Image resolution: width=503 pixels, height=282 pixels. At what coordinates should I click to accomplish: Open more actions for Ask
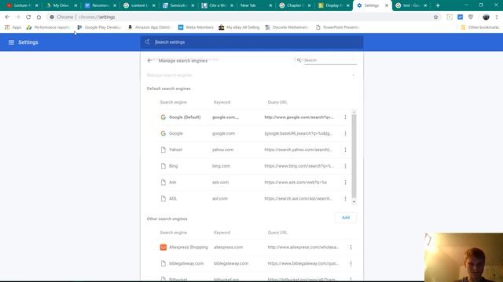(345, 183)
